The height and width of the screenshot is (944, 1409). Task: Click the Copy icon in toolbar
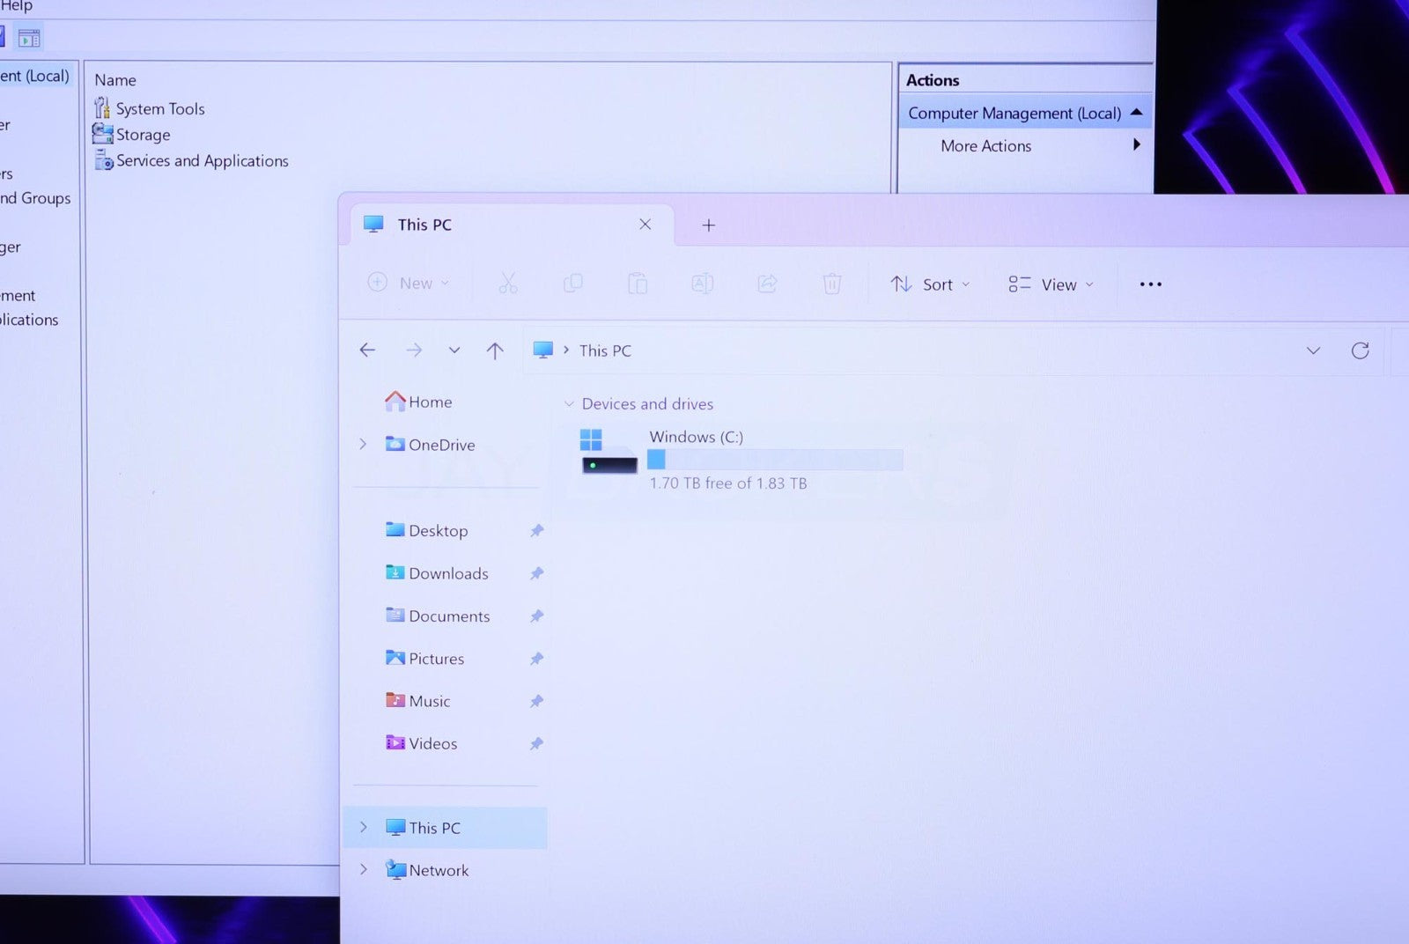click(572, 284)
